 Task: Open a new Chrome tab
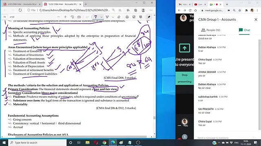pyautogui.click(x=227, y=4)
